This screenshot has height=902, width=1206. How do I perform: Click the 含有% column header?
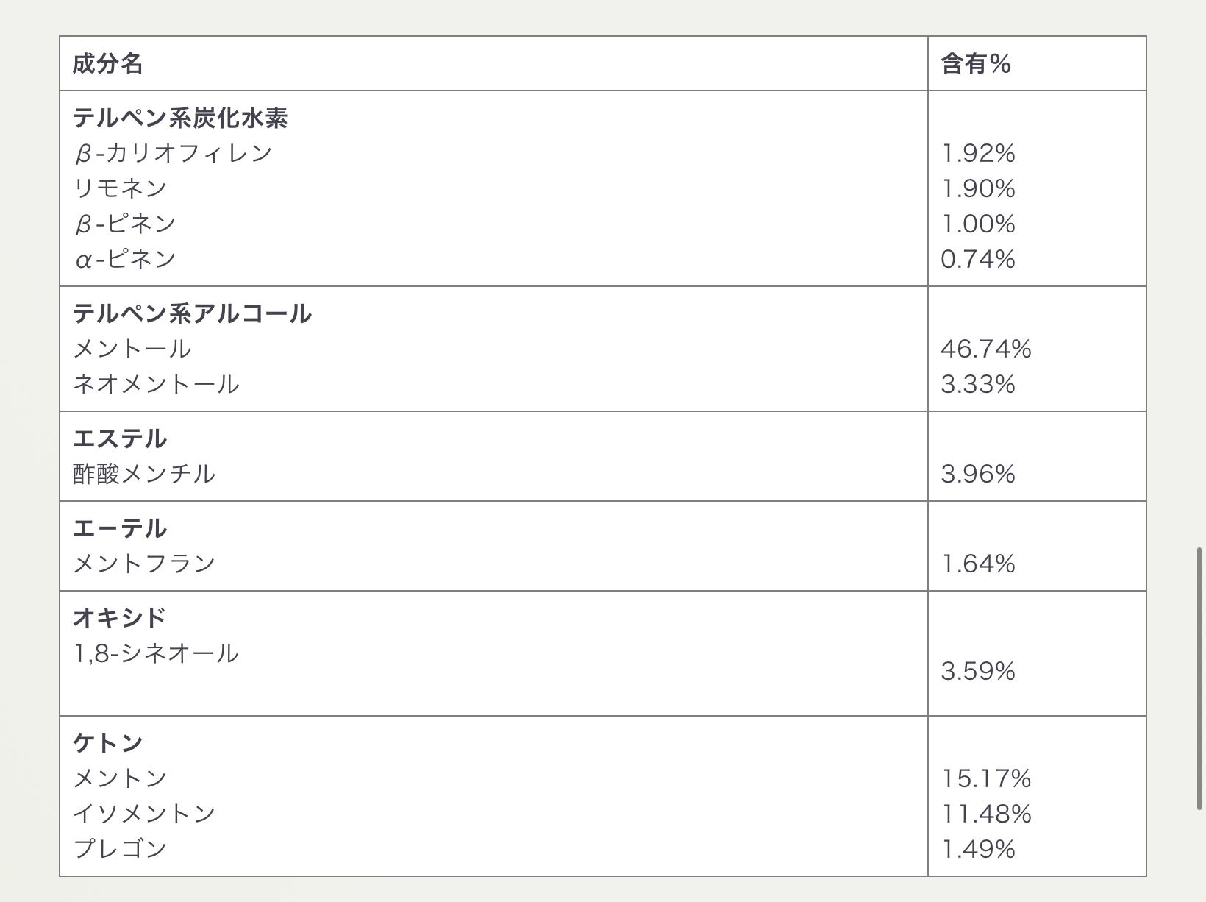[976, 64]
